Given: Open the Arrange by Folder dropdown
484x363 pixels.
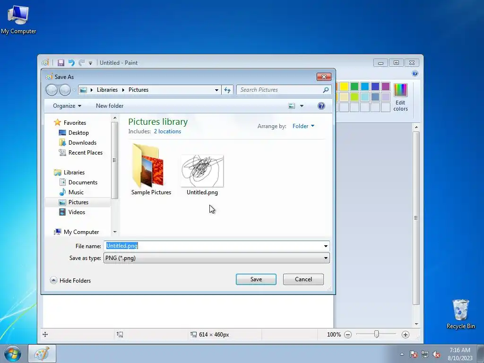Looking at the screenshot, I should click(x=303, y=126).
